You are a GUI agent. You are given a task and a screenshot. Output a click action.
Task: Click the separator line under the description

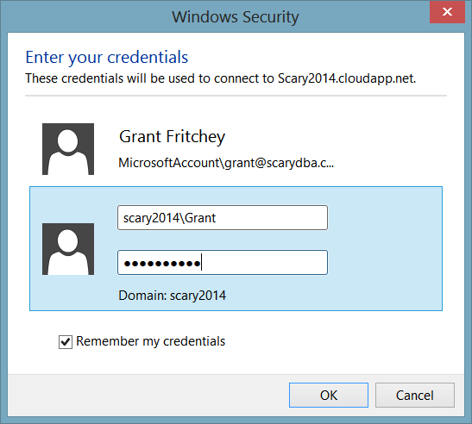click(236, 96)
